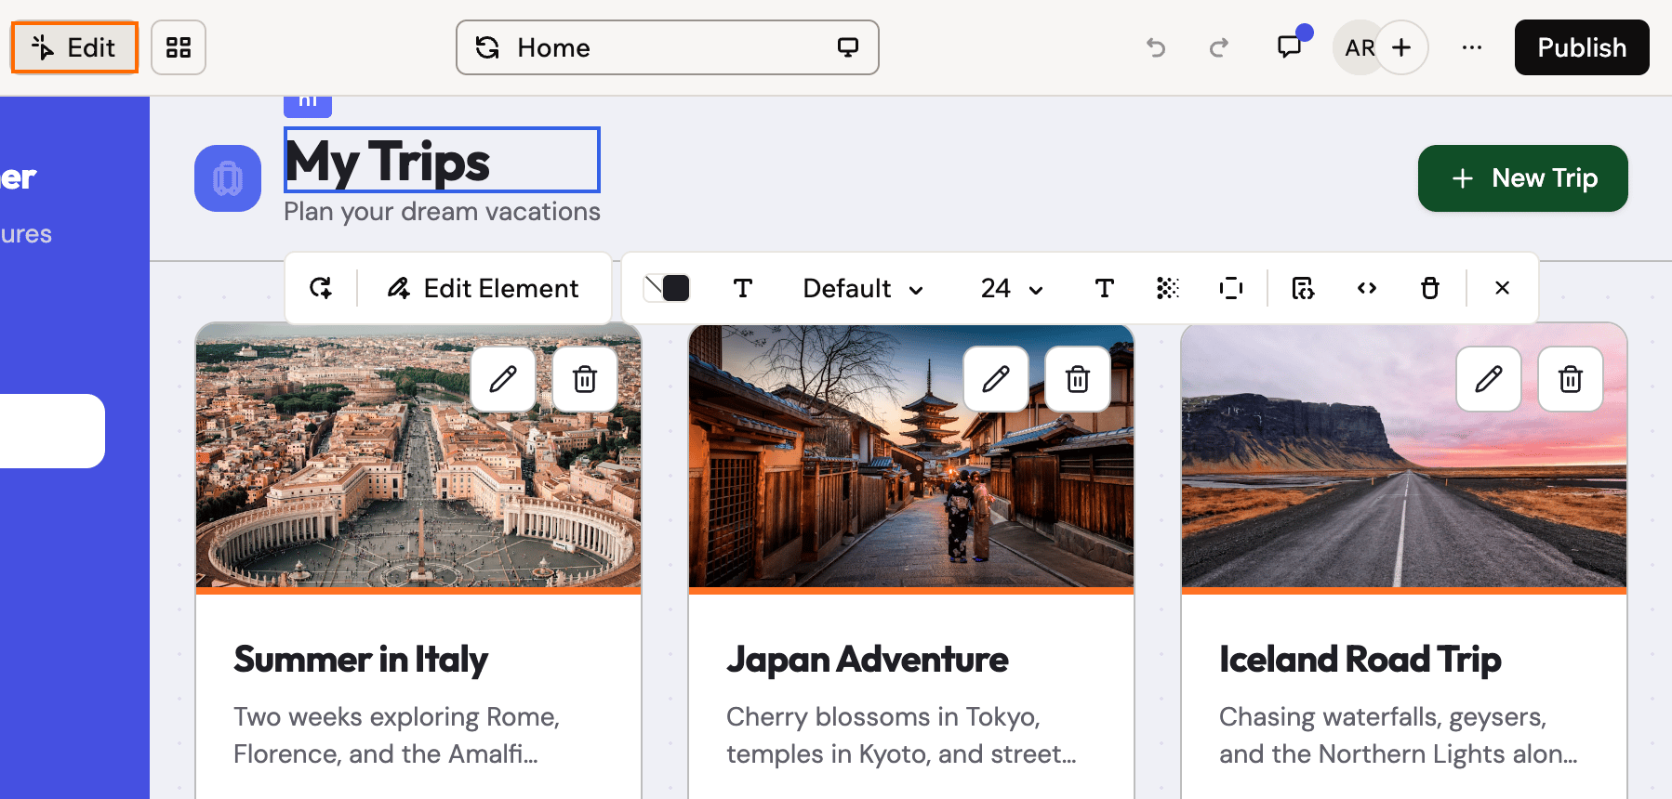This screenshot has width=1672, height=799.
Task: Edit the Summer in Italy card
Action: coord(503,379)
